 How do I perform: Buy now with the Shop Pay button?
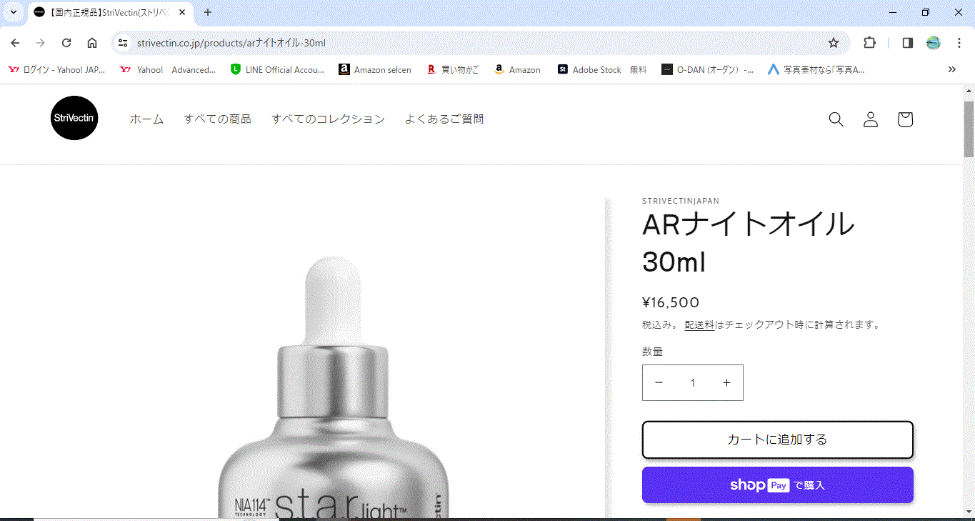(x=777, y=485)
